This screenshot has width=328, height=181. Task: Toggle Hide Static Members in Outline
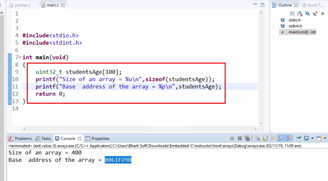(x=315, y=13)
